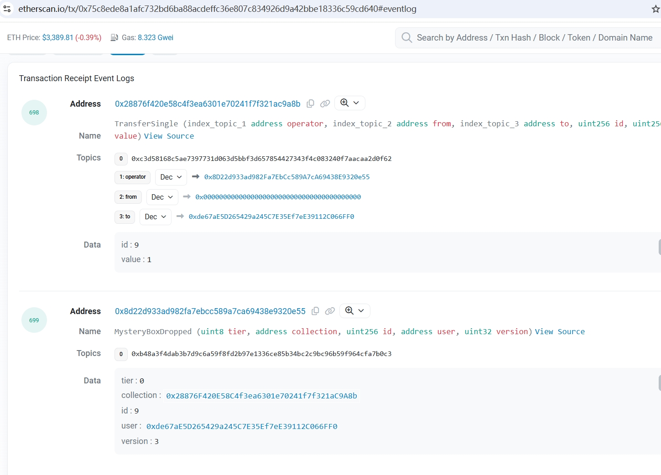Click the 2: from topic label
Screen dimensions: 661x475
click(128, 197)
